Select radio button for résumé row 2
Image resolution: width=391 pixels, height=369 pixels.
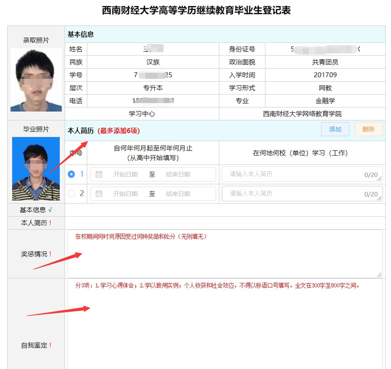pos(71,194)
